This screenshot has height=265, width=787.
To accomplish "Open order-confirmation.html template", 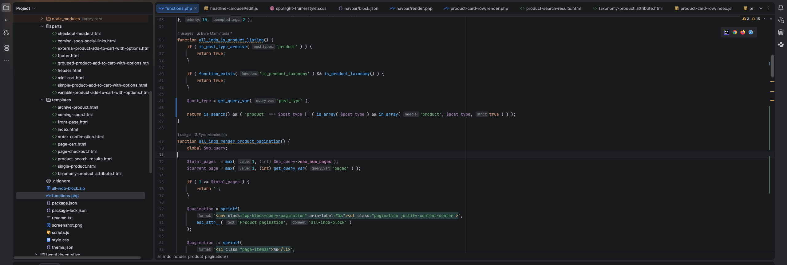I will coord(81,137).
